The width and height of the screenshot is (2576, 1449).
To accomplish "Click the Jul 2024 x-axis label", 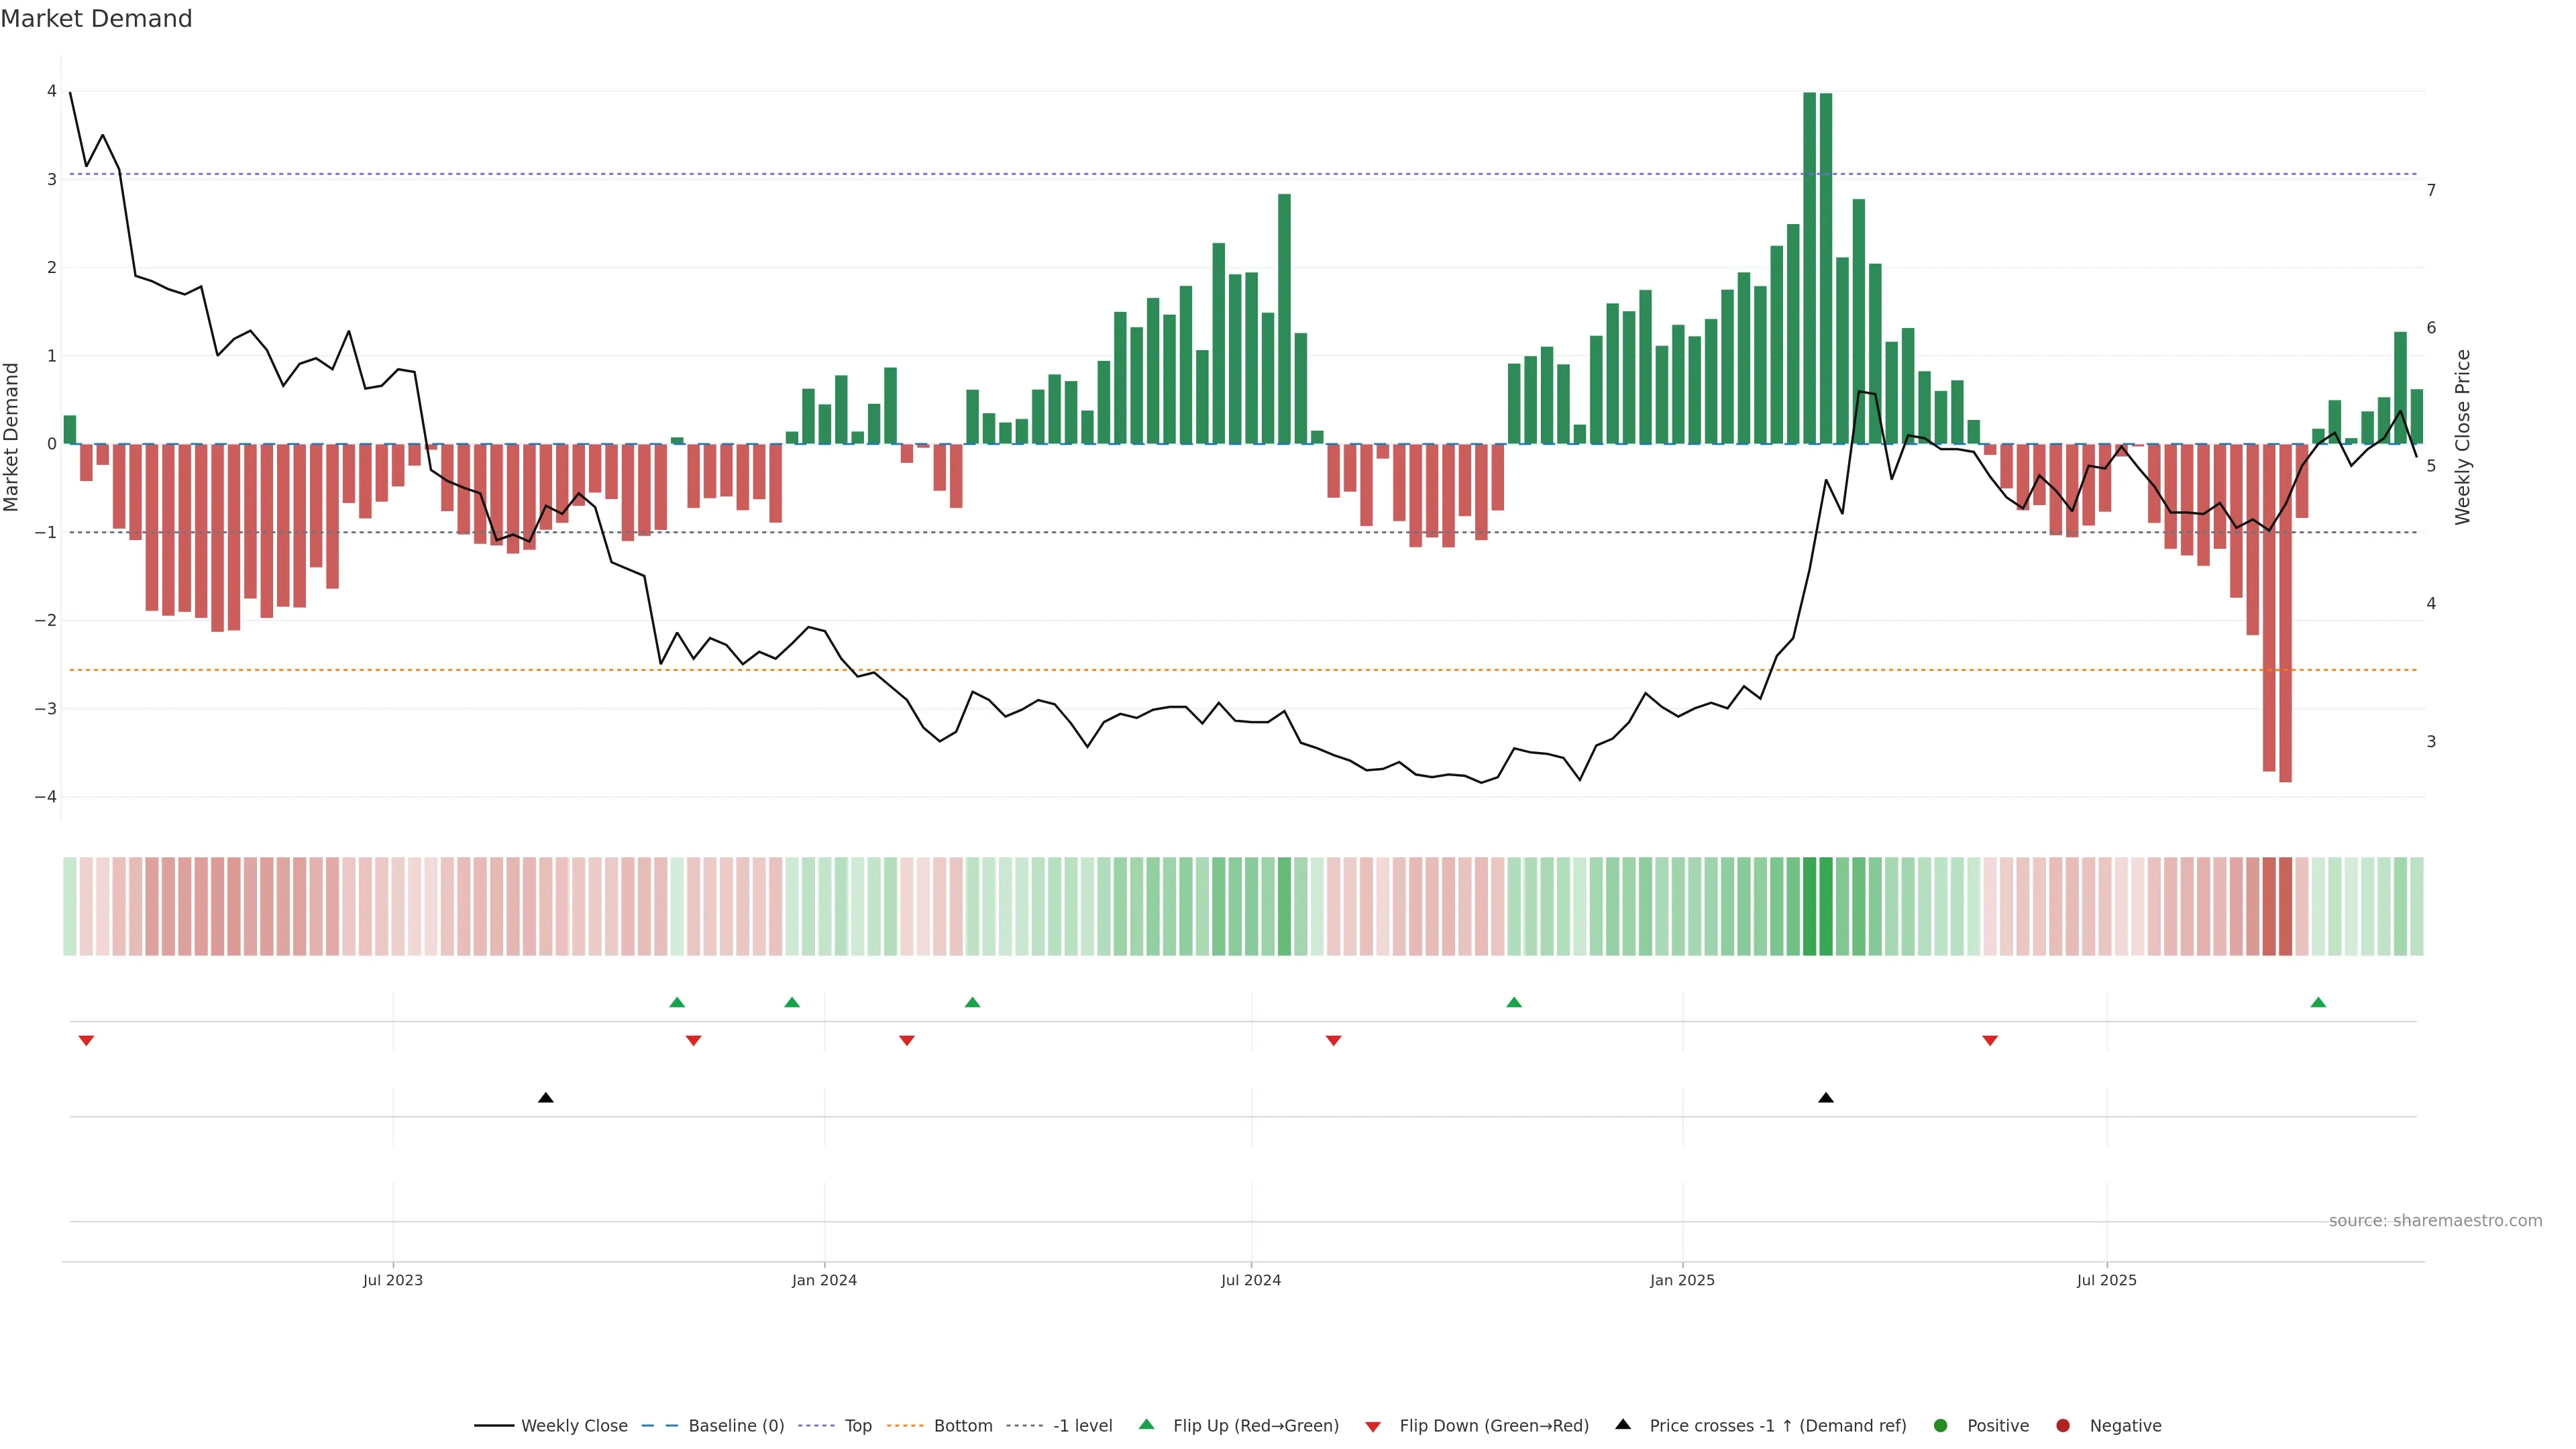I will click(x=1251, y=1280).
